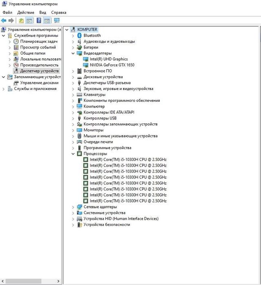
Task: Expand the Дисковые устройства category
Action: pyautogui.click(x=73, y=77)
